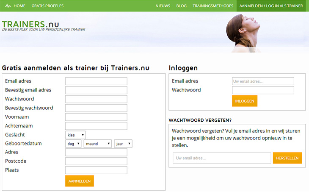Viewport: 309px width, 192px height.
Task: Open the NIEUWS menu item
Action: (x=163, y=6)
